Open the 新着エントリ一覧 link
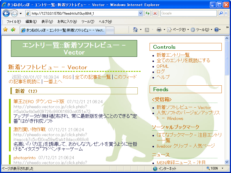Screen dimensions: 231x173 [x=173, y=55]
